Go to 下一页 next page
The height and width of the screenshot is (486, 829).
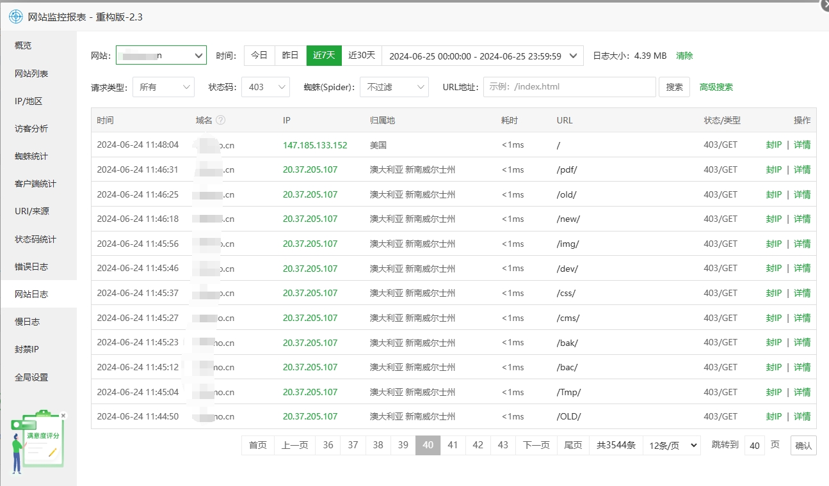coord(536,445)
